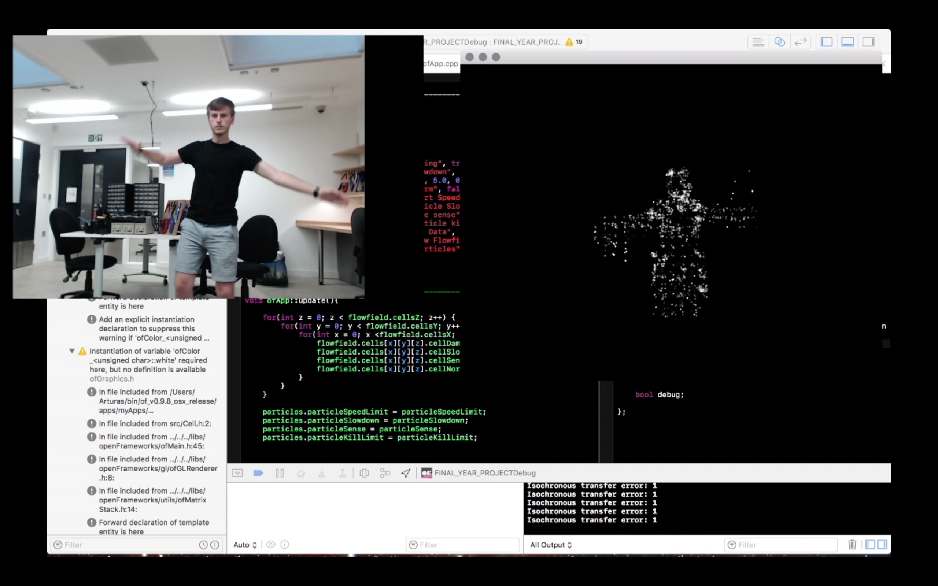
Task: Click code line 'particles.particleSlowdown = particleSlowdown;'
Action: 365,420
